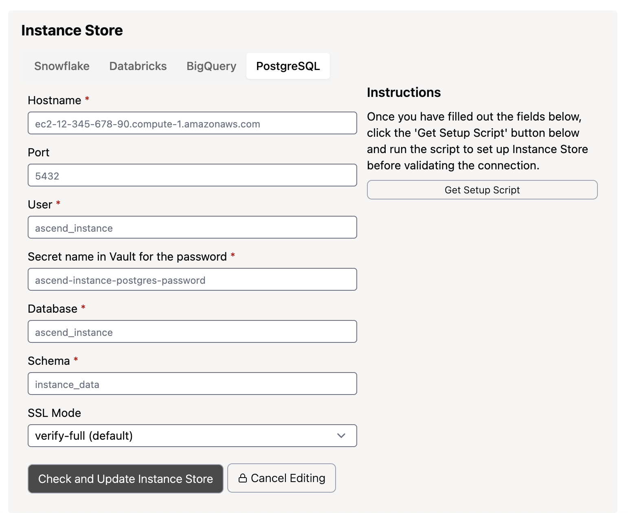Screen dimensions: 628x513
Task: Click Check and Update Instance Store
Action: (125, 479)
